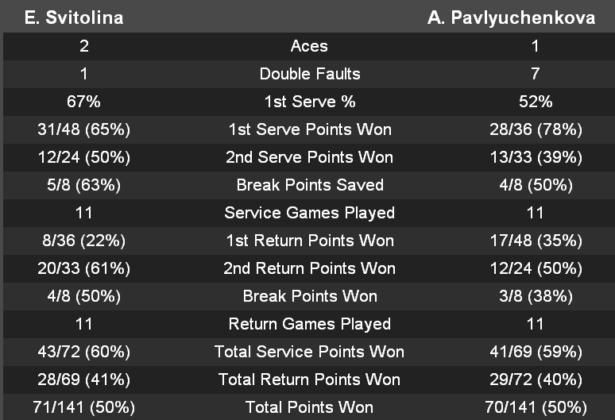The image size is (615, 420).
Task: Click the Total Service Points Won label
Action: pyautogui.click(x=309, y=352)
